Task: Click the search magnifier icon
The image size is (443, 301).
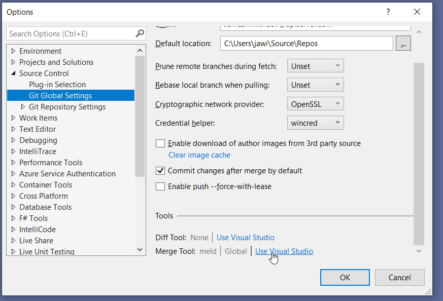Action: pos(140,34)
